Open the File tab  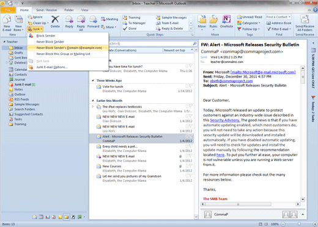(x=8, y=10)
